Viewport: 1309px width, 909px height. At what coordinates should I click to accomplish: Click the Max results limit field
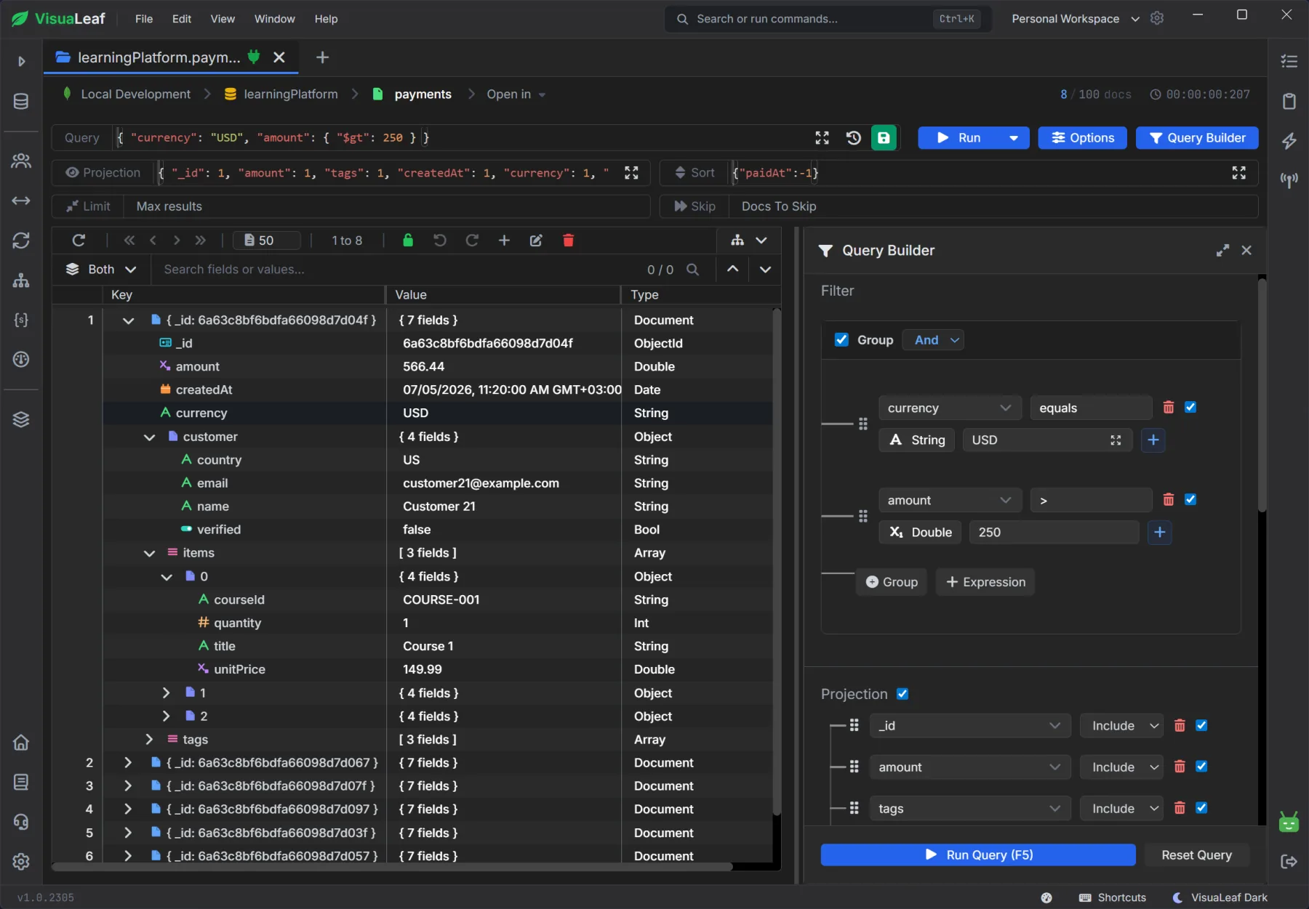pos(386,206)
